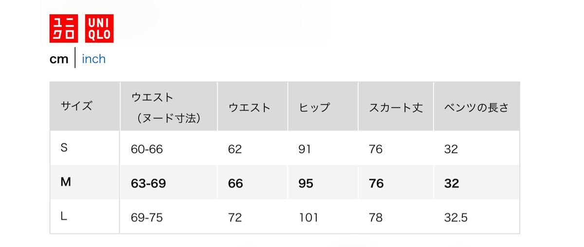Click the 69-75 waist range cell
The width and height of the screenshot is (584, 247).
click(147, 218)
